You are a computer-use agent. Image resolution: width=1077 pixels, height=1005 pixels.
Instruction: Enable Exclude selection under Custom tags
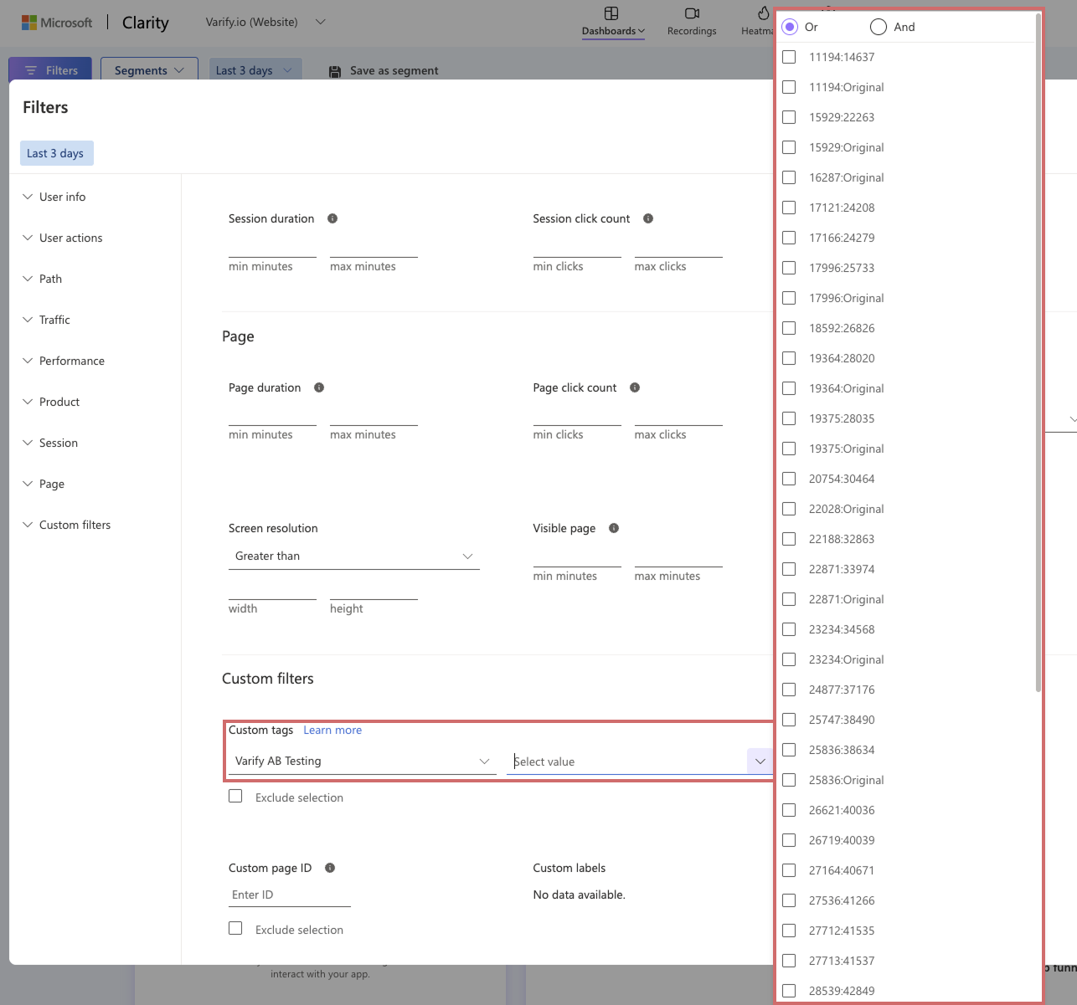pyautogui.click(x=235, y=797)
